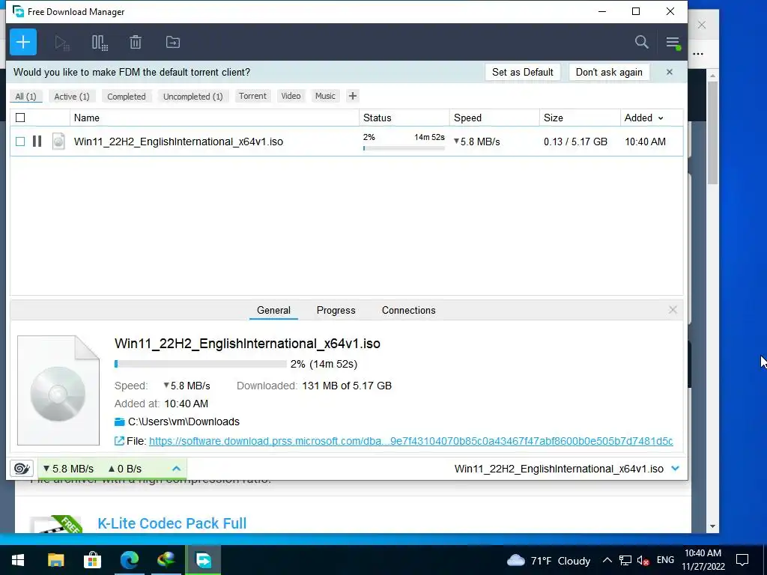Open the notification center icon
Screen dimensions: 767x575
(x=742, y=560)
